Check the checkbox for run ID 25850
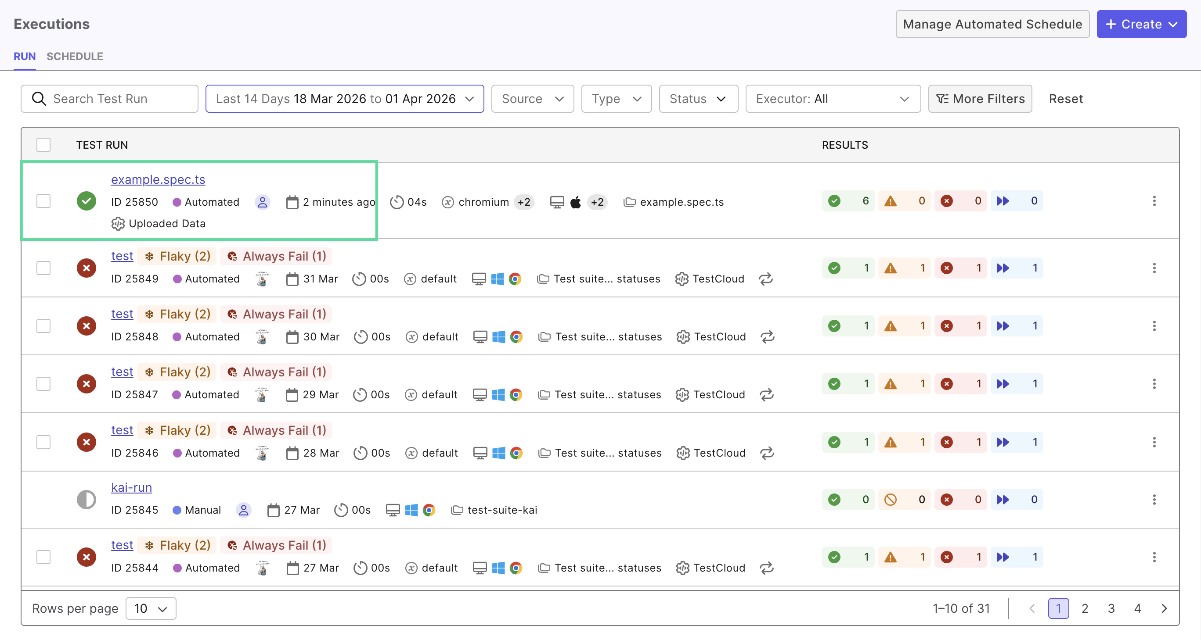Screen dimensions: 1201x640 (43, 201)
